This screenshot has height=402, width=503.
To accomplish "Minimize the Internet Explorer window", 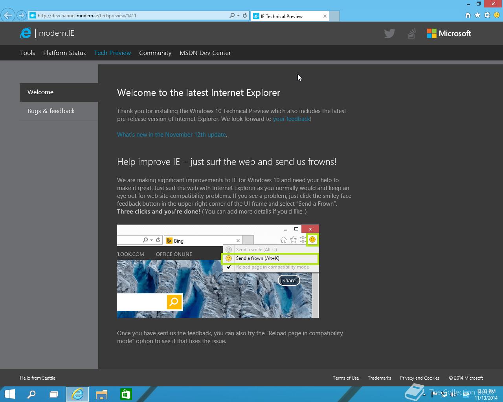I will point(468,4).
